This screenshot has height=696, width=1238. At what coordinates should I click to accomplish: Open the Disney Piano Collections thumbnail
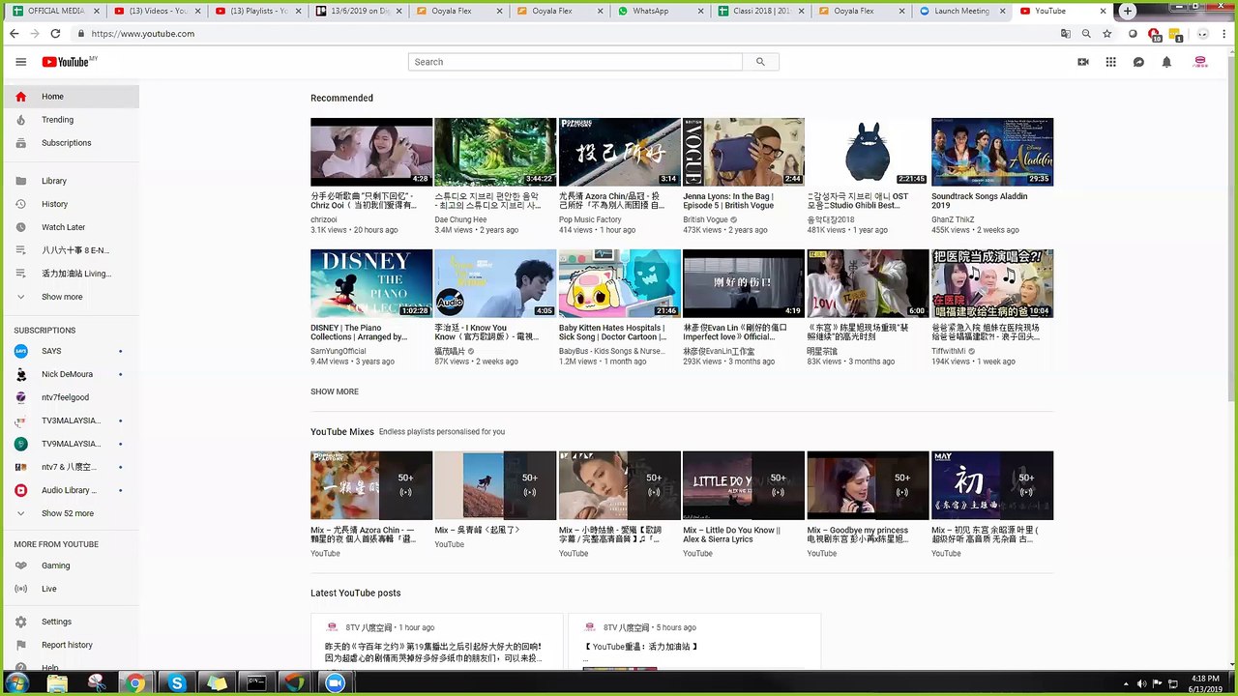click(371, 283)
